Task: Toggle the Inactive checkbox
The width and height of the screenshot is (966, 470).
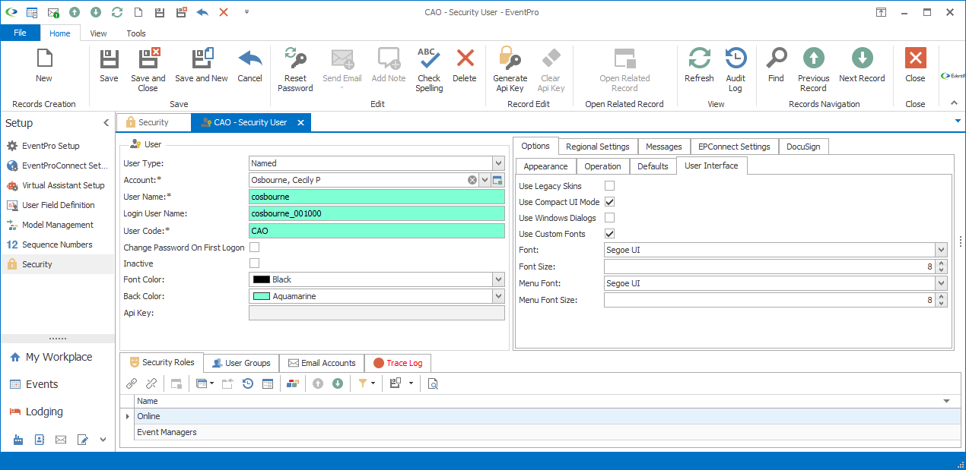Action: [255, 263]
